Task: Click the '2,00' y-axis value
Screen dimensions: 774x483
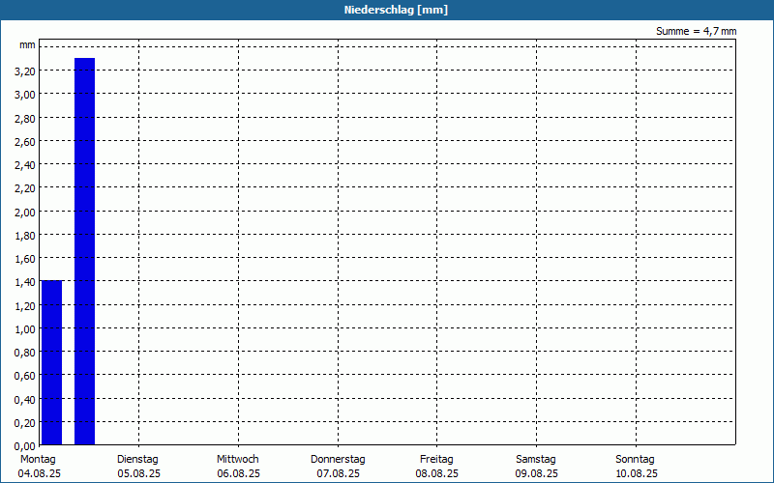Action: coord(25,213)
